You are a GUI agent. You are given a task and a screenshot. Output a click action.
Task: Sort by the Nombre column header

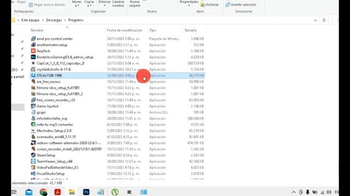click(37, 30)
